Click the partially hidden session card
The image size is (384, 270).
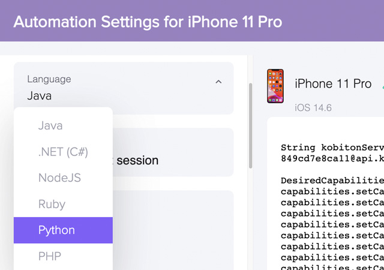173,152
